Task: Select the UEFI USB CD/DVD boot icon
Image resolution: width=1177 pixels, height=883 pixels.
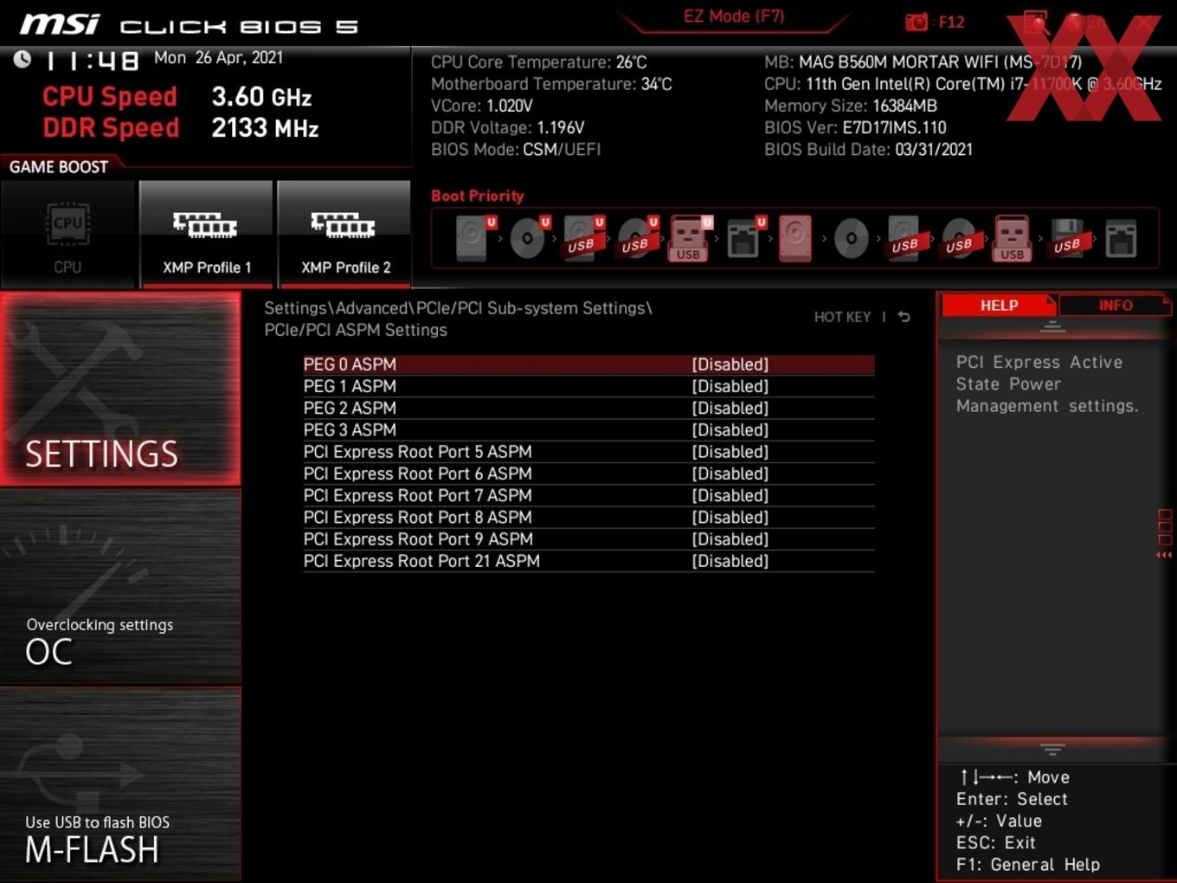Action: pos(637,238)
